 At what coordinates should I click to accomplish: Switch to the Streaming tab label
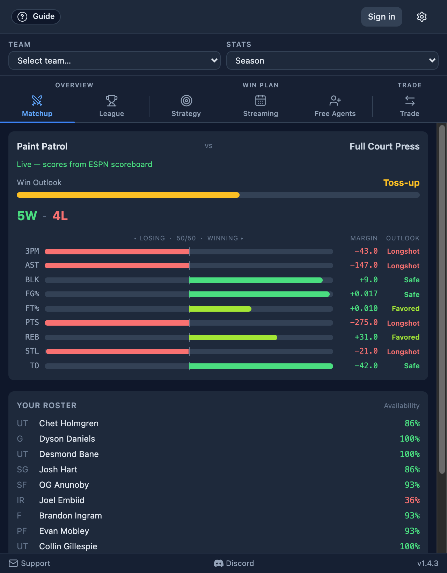click(x=261, y=114)
